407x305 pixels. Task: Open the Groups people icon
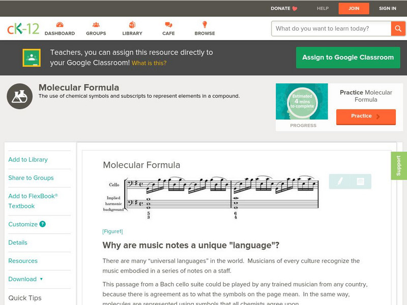96,24
